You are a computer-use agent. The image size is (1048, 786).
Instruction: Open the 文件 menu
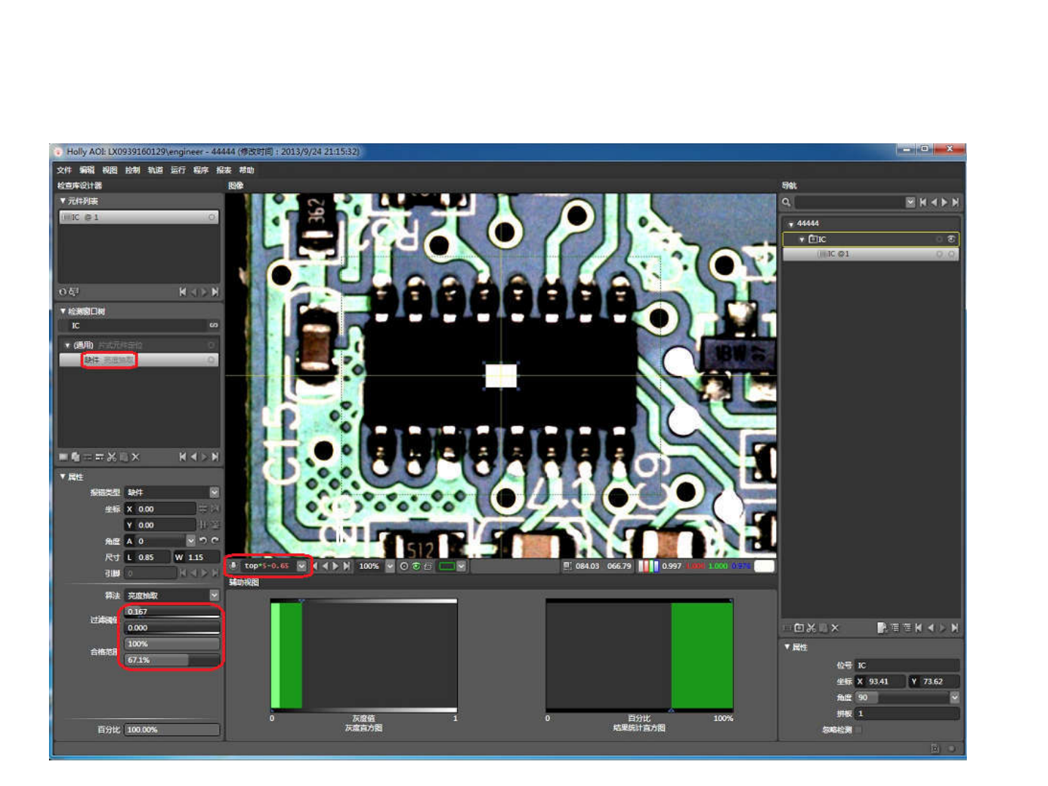click(64, 170)
